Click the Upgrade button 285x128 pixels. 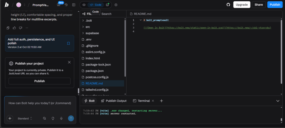click(242, 5)
